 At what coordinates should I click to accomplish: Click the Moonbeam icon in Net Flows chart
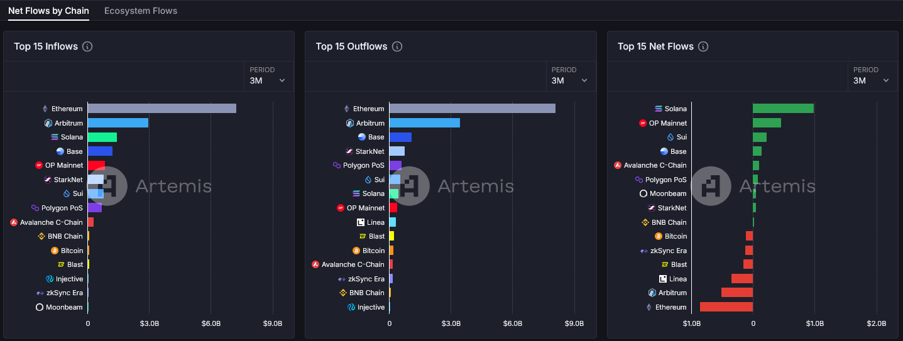pyautogui.click(x=643, y=193)
